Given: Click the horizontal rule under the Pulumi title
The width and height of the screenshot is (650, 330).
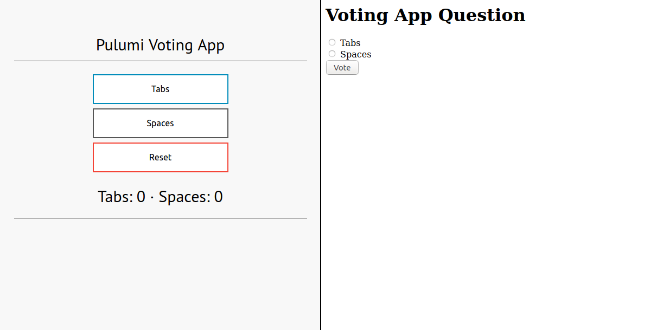Looking at the screenshot, I should pos(161,61).
